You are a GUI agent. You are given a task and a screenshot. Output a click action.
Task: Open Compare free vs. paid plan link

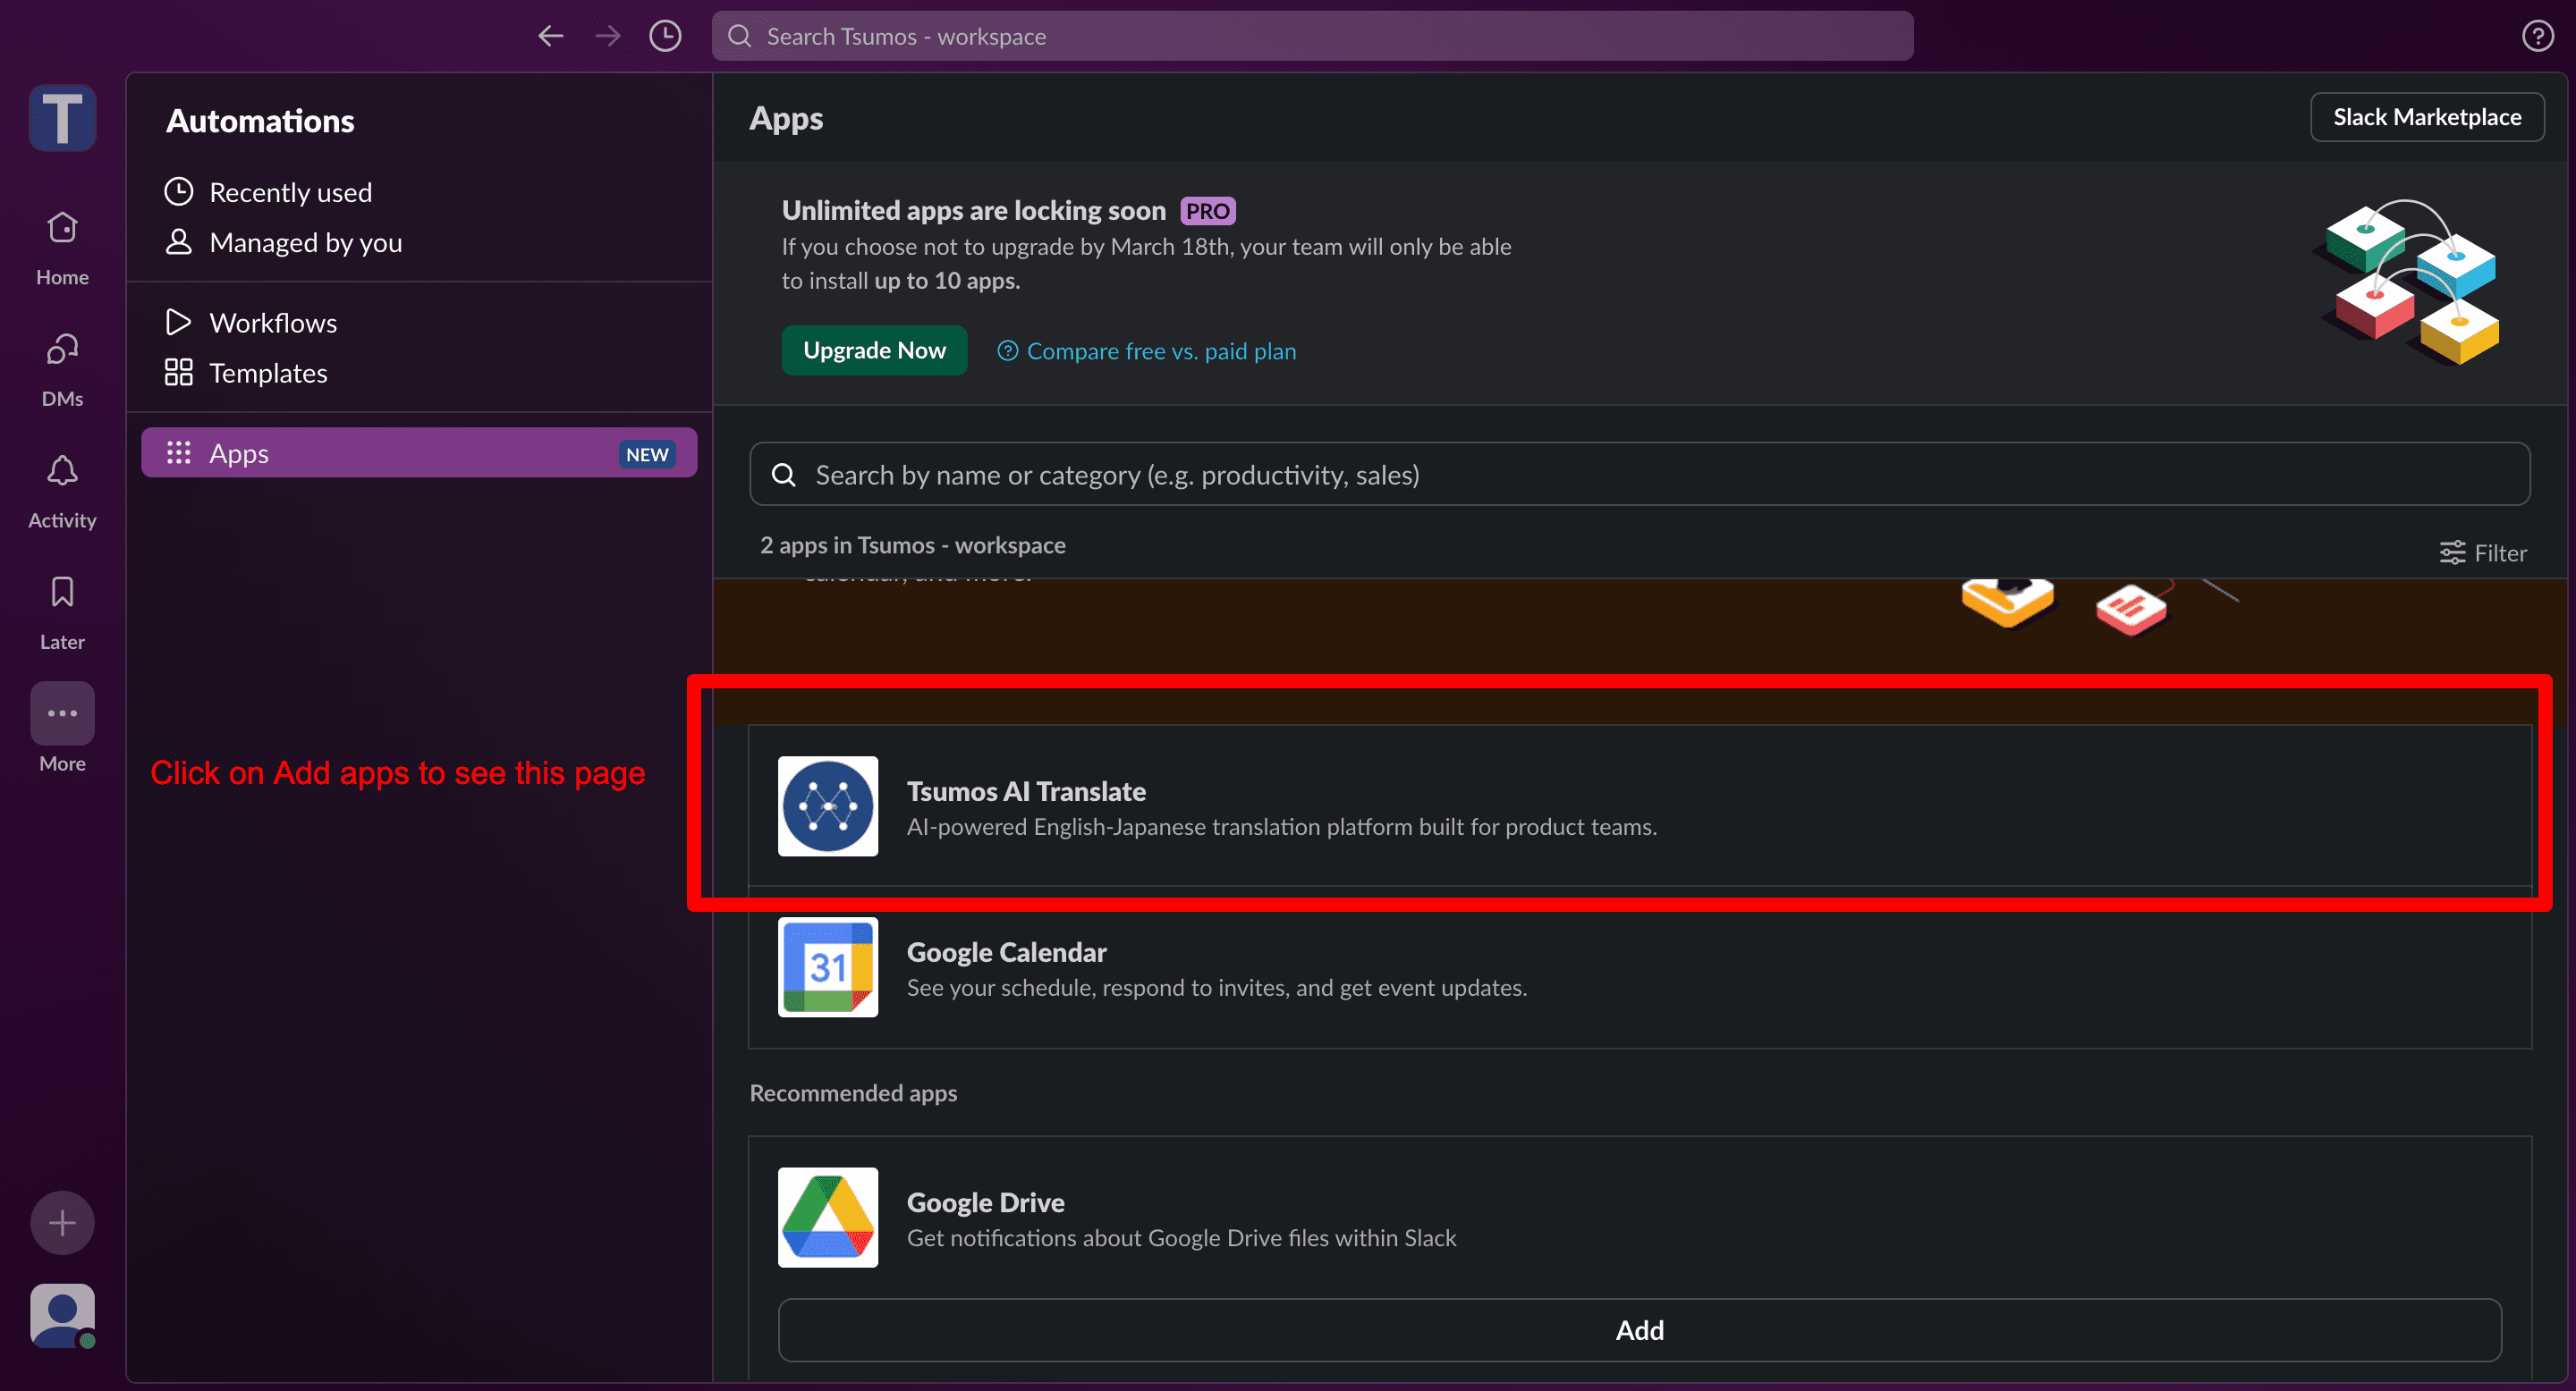click(1147, 350)
